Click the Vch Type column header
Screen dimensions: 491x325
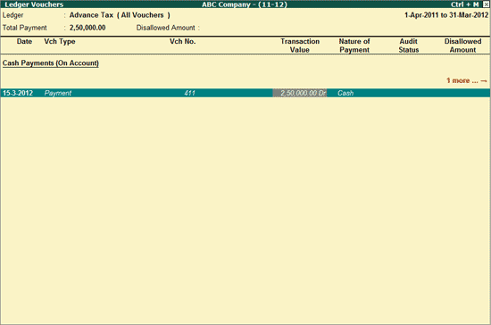60,42
